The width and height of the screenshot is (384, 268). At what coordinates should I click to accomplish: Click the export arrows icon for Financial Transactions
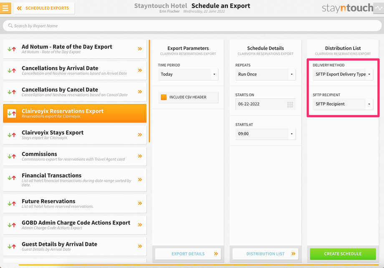click(12, 178)
